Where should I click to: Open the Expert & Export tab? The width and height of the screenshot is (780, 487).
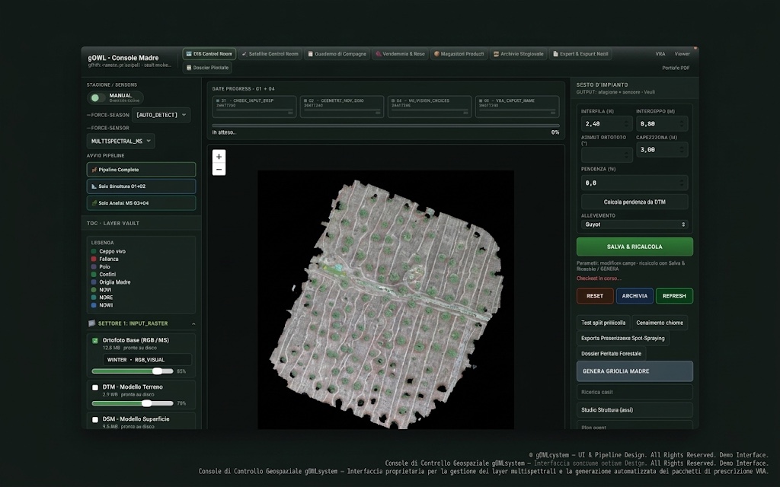580,54
